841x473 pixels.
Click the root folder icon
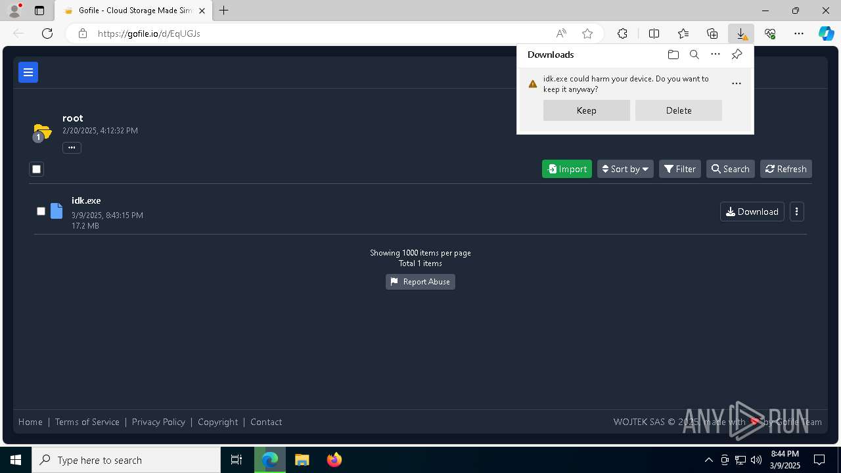pyautogui.click(x=42, y=131)
